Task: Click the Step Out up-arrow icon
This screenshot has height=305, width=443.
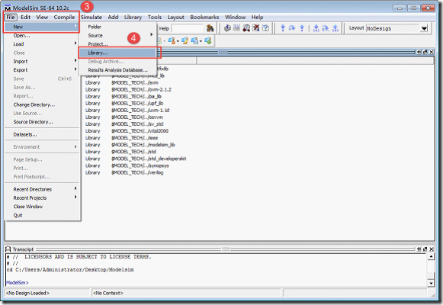Action: click(x=302, y=28)
